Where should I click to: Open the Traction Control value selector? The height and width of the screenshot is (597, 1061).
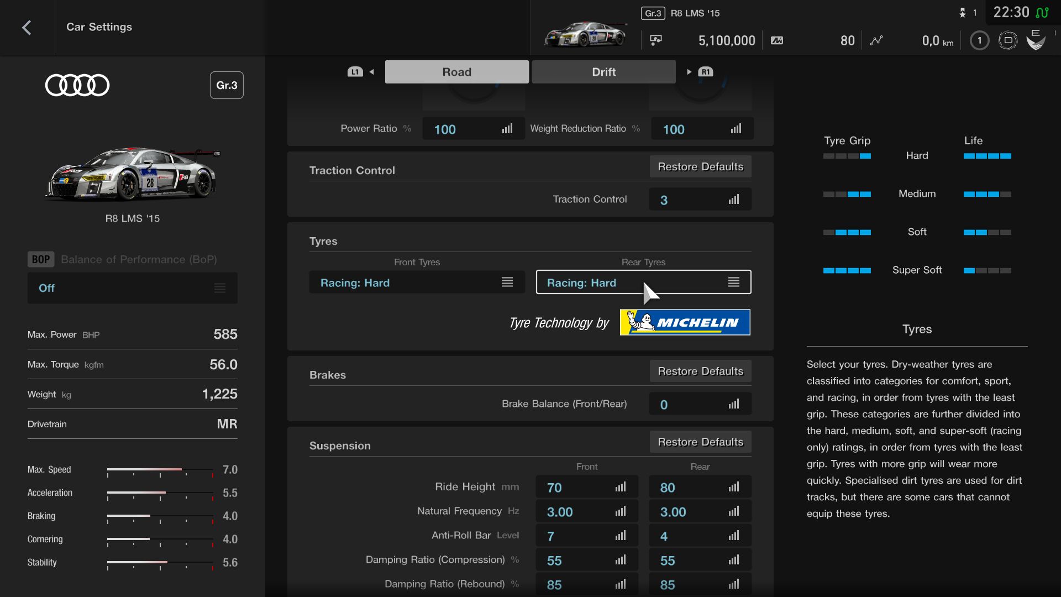tap(700, 200)
